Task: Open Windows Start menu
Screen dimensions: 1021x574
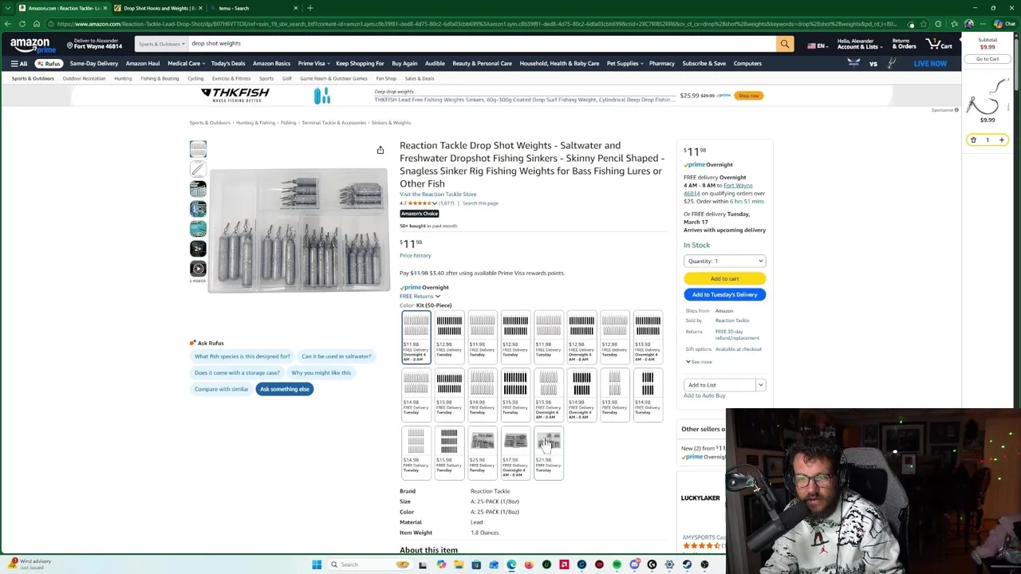Action: coord(317,564)
